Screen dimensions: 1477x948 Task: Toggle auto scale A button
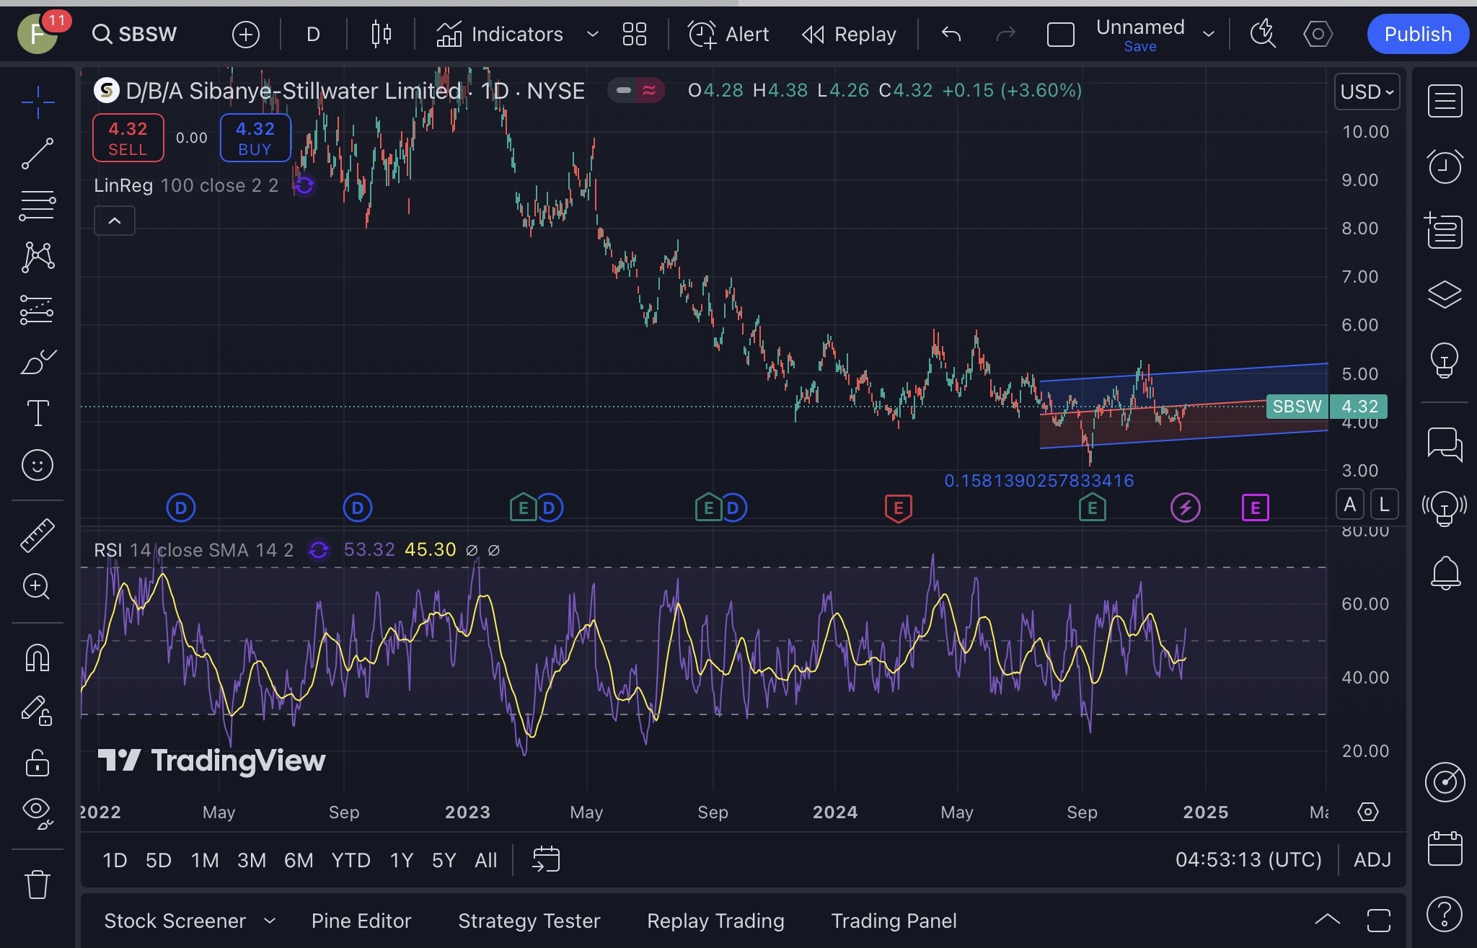click(x=1350, y=505)
